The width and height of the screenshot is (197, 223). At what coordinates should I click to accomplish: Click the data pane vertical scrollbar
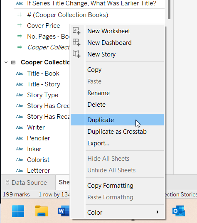(x=169, y=10)
